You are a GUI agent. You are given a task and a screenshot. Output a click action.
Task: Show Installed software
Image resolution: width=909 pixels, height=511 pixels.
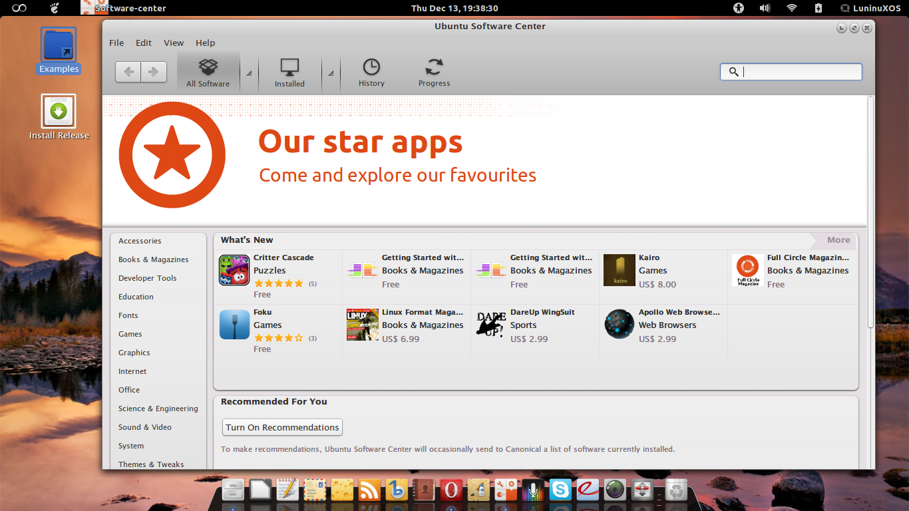[x=289, y=72]
